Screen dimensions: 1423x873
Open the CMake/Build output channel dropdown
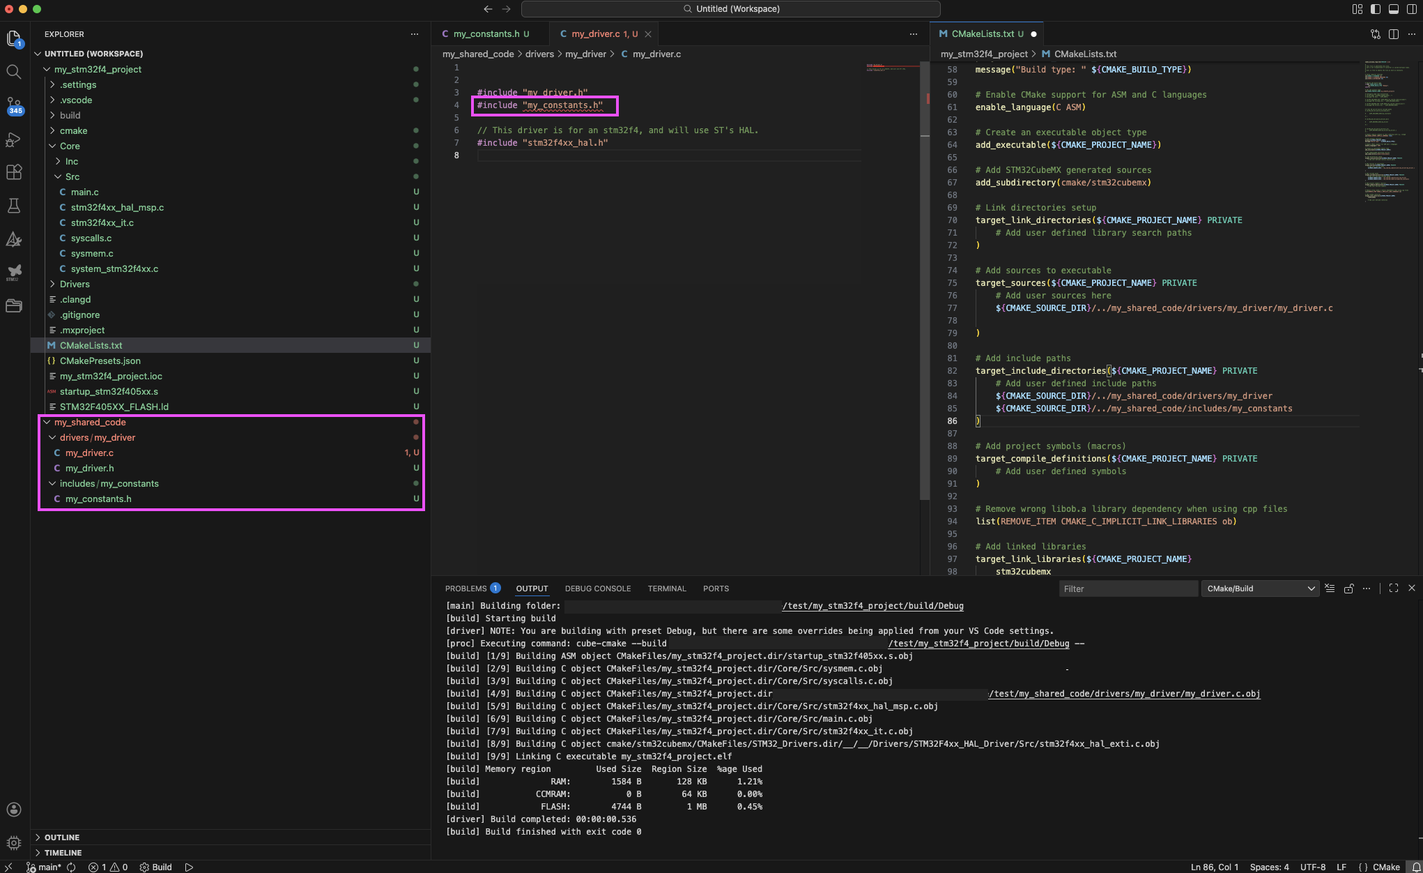1260,589
